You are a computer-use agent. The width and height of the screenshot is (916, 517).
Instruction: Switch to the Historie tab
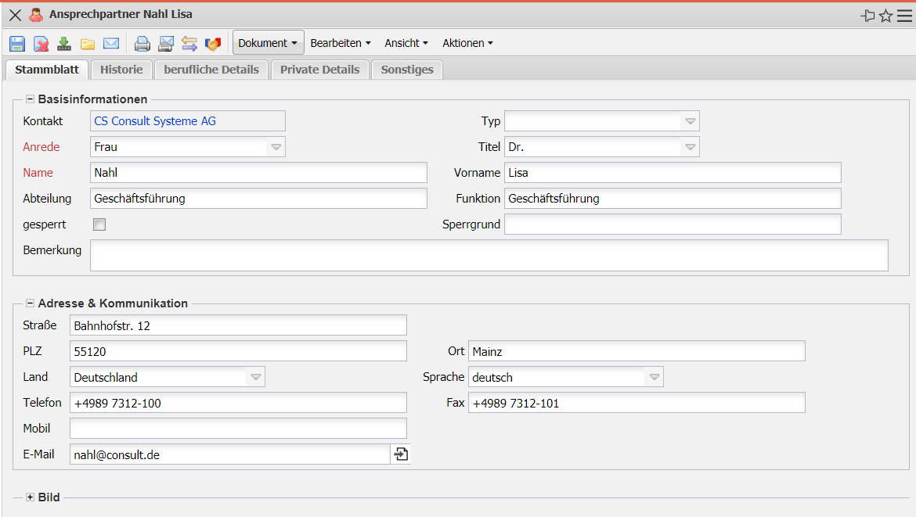(121, 70)
